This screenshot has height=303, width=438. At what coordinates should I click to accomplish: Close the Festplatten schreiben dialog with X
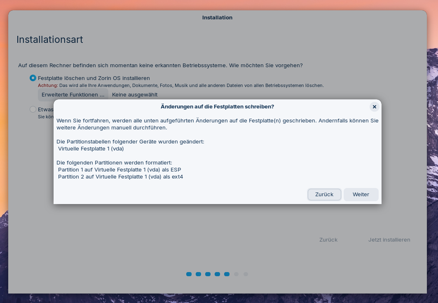point(374,107)
